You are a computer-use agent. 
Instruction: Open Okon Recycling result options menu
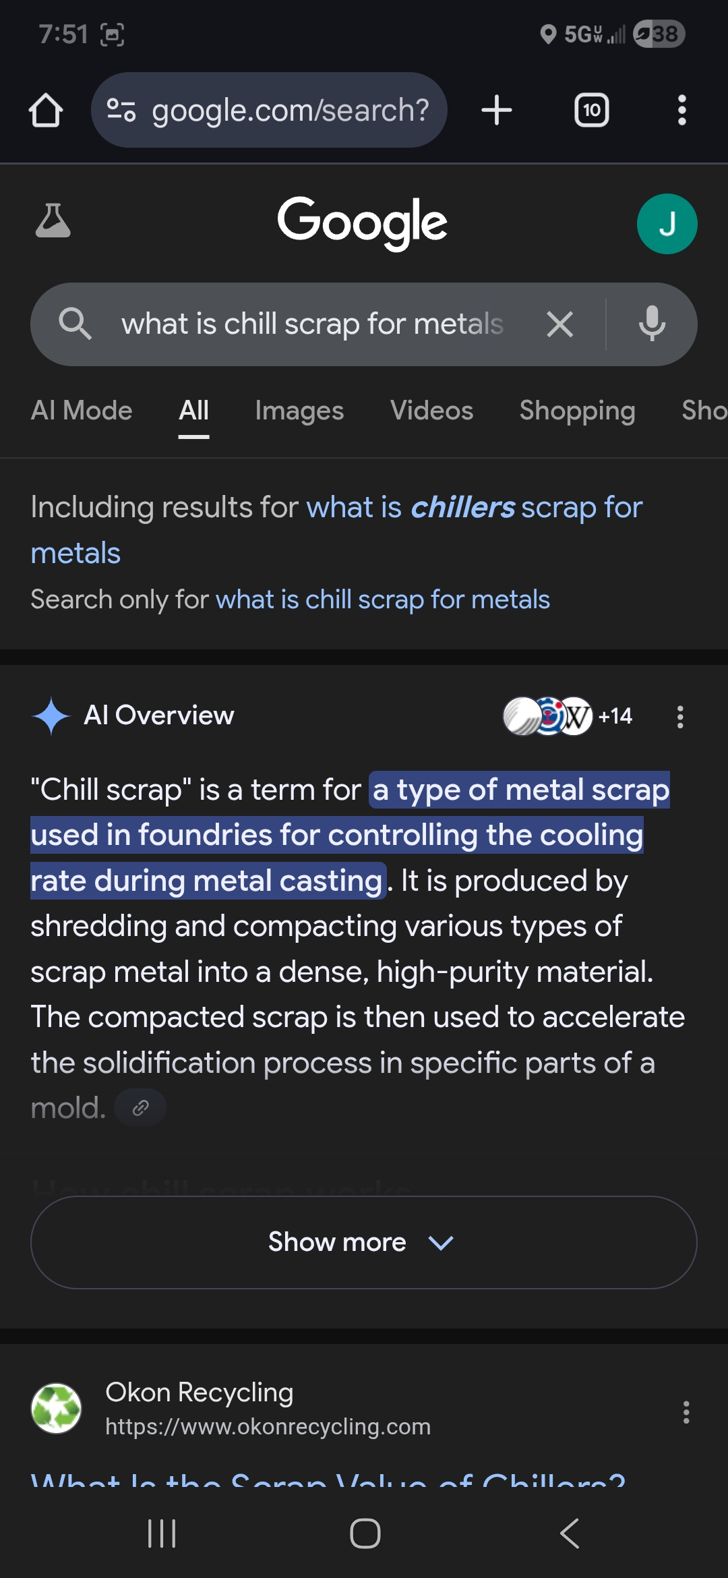click(x=686, y=1411)
